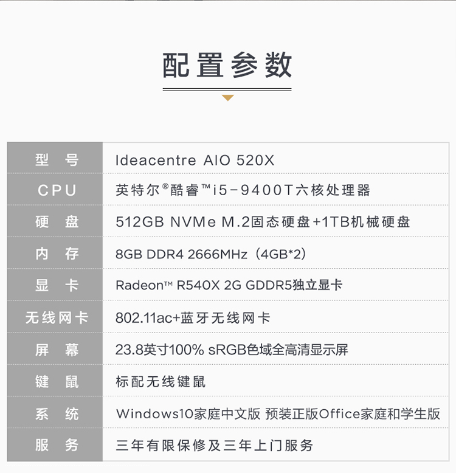The image size is (456, 473).
Task: Select the 型号 label cell
Action: point(55,157)
